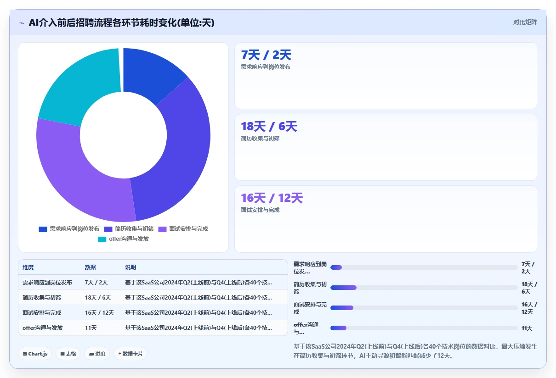The width and height of the screenshot is (556, 378).
Task: Click the 维度 column header
Action: pyautogui.click(x=28, y=267)
